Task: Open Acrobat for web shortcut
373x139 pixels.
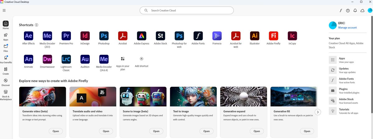Action: [236, 36]
